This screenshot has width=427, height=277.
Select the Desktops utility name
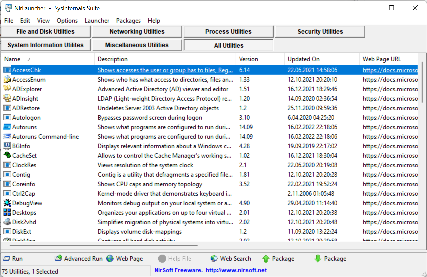pyautogui.click(x=24, y=213)
